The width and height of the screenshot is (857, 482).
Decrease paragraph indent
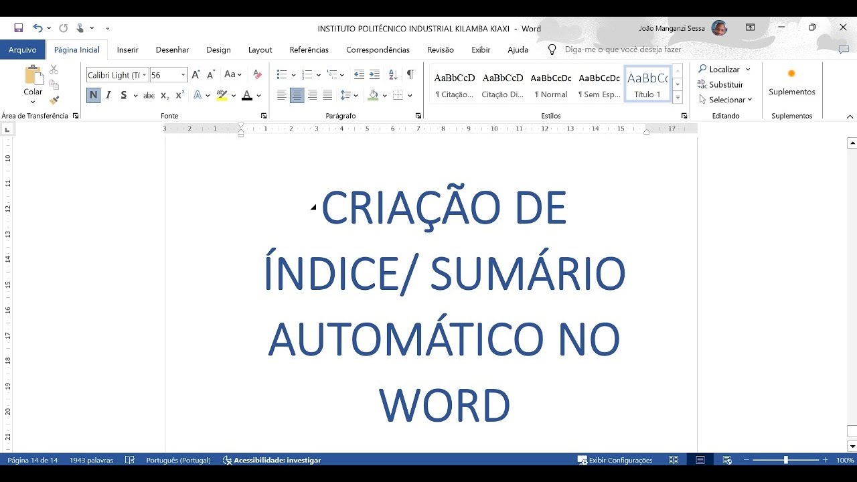359,75
